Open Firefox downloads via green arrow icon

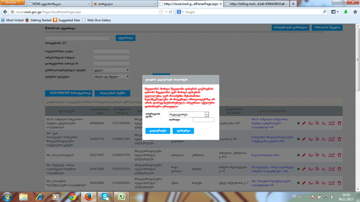point(346,12)
